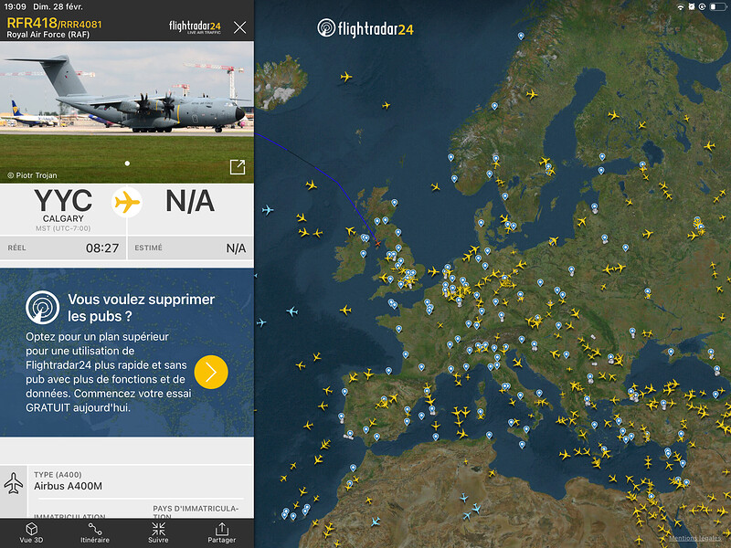The height and width of the screenshot is (548, 731).
Task: Tap the Wi-Fi status icon
Action: pos(680,7)
